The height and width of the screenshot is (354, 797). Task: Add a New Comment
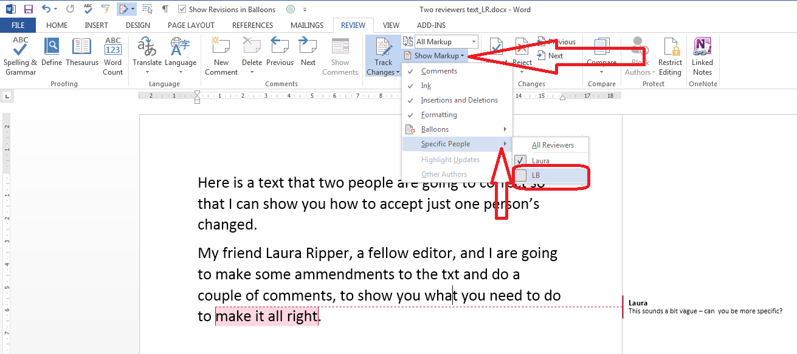[x=221, y=56]
